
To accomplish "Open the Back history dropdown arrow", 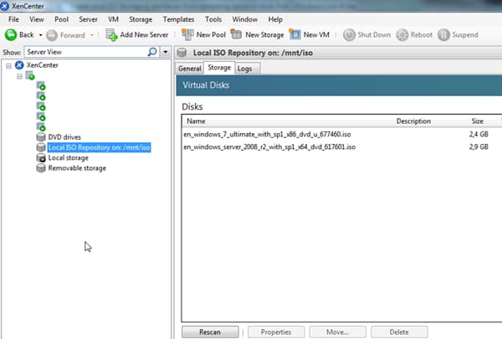I will (41, 35).
